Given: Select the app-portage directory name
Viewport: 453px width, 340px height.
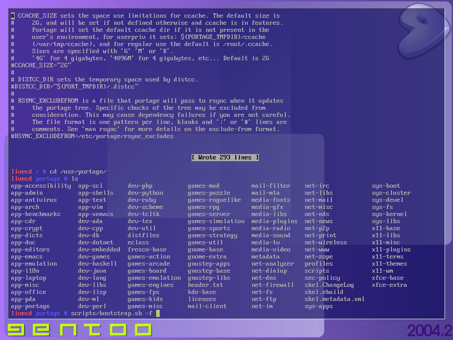Looking at the screenshot, I should coord(31,306).
